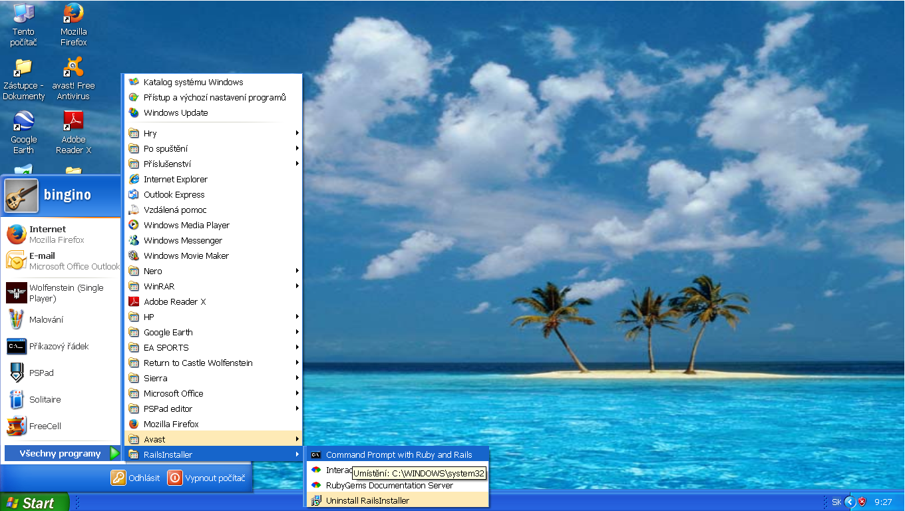This screenshot has height=511, width=905.
Task: Click the Start button
Action: [35, 502]
